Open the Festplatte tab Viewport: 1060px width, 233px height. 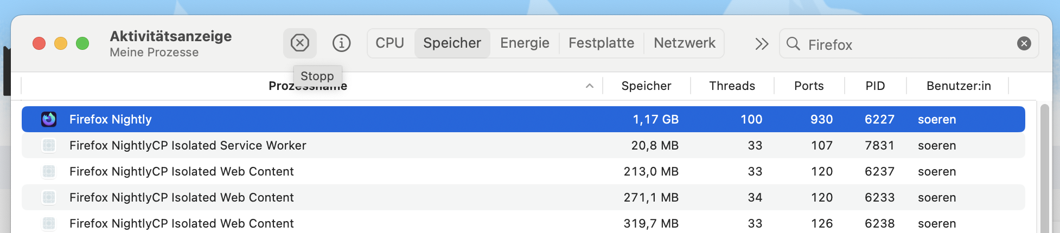pyautogui.click(x=601, y=43)
